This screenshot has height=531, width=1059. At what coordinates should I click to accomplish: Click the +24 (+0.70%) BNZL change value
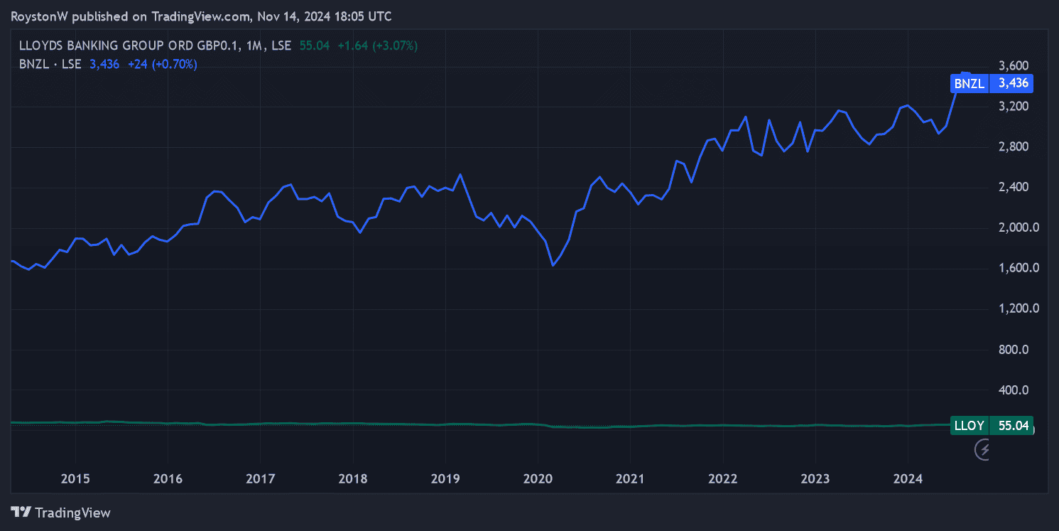click(162, 64)
